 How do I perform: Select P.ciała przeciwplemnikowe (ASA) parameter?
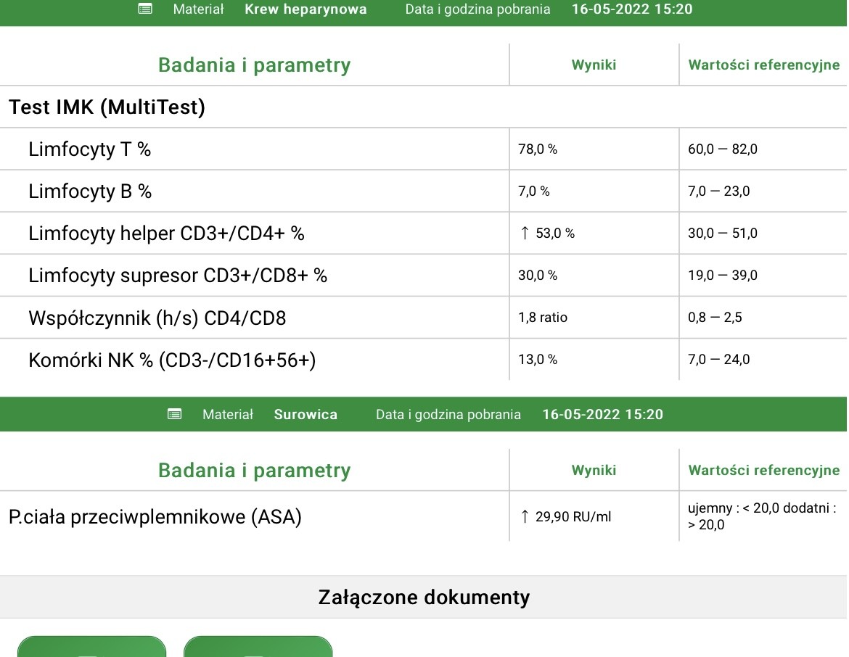tap(155, 517)
